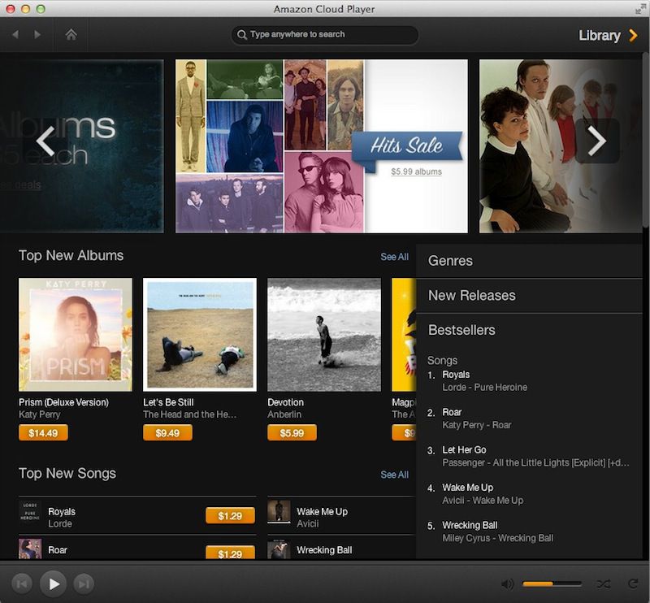Jump to previous track
The height and width of the screenshot is (603, 650).
point(22,583)
